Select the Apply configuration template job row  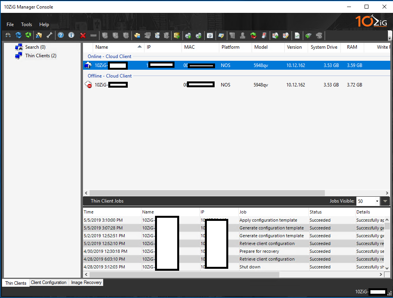(234, 220)
